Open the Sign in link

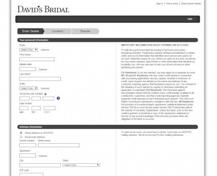pos(159,4)
